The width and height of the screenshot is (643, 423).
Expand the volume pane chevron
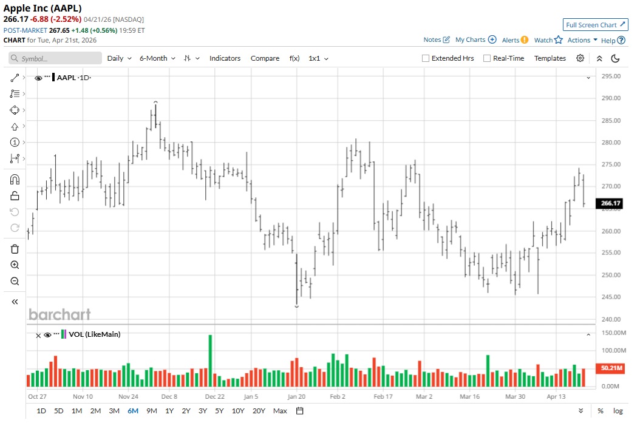[588, 335]
